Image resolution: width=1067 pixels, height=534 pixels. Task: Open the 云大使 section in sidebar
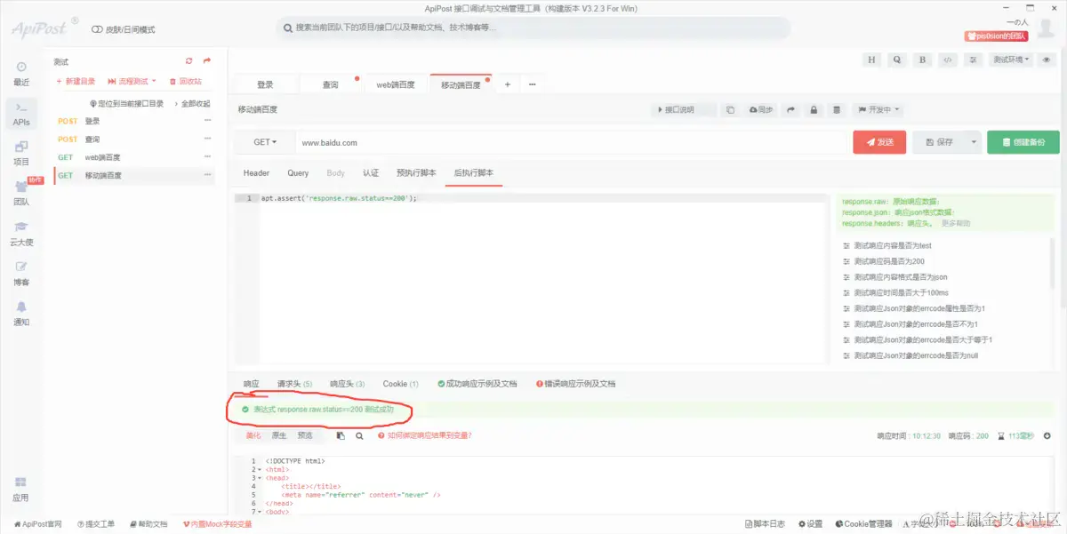(21, 234)
